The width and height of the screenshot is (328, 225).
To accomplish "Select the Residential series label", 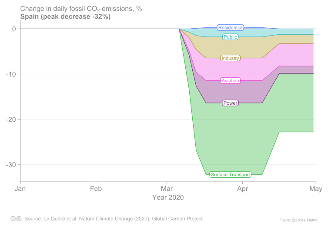I will 230,28.
